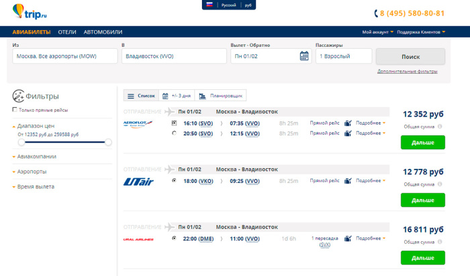Expand the Авиакомпании filter section
Viewport: 470px width, 276px height.
click(x=36, y=157)
